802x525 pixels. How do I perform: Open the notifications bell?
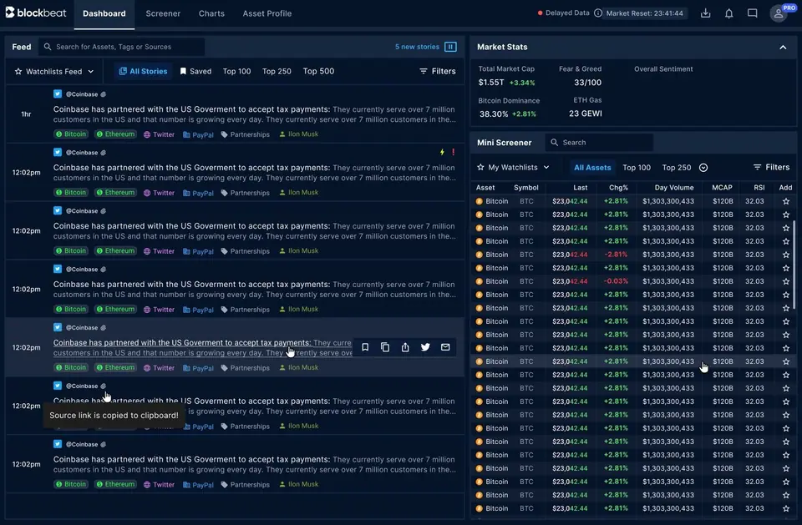tap(728, 13)
